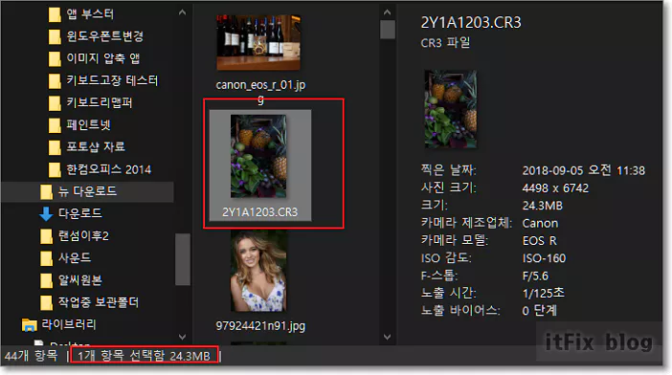
Task: Click the ISO-160 value
Action: coord(544,258)
